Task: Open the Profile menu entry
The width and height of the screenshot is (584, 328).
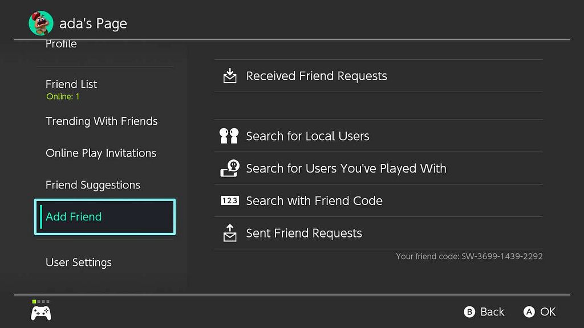Action: coord(61,44)
